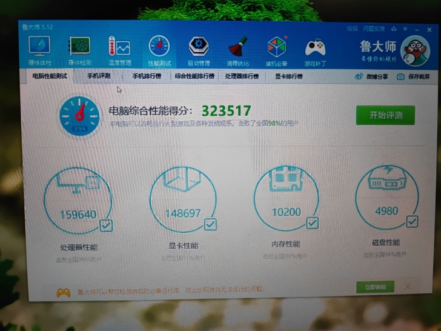Viewport: 441px width, 331px height.
Task: Click the 磁盘性能 label
Action: coord(386,242)
